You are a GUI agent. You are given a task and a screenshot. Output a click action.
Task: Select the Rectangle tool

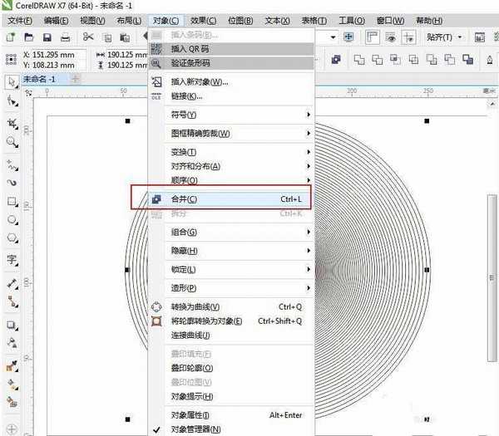(12, 202)
